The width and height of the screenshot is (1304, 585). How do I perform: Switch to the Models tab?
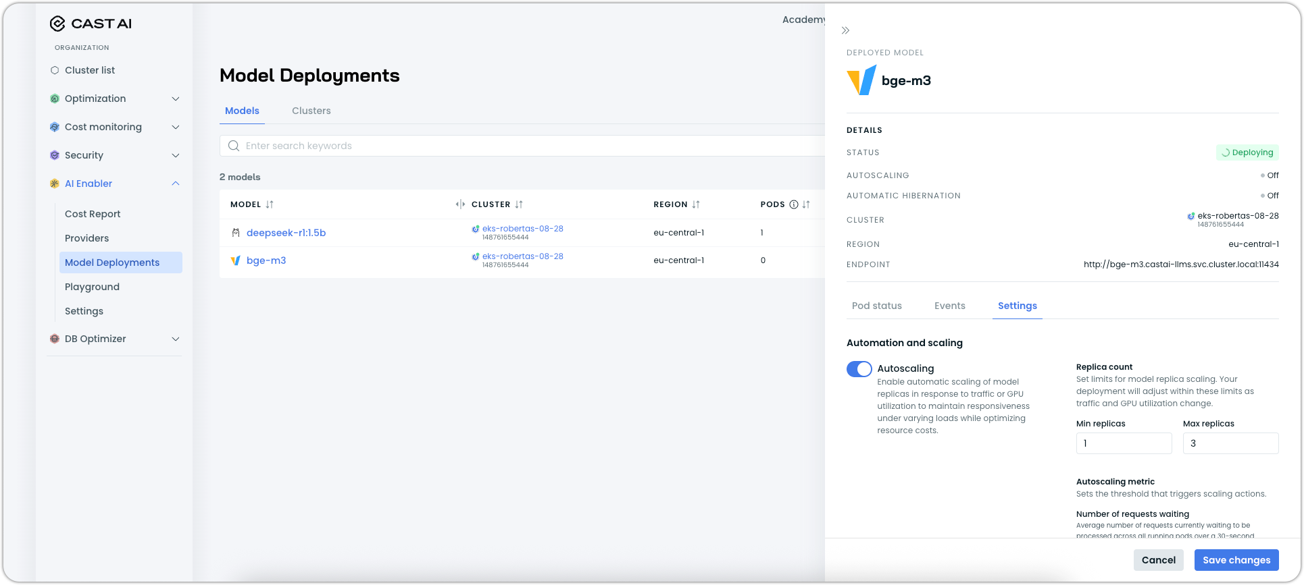242,111
